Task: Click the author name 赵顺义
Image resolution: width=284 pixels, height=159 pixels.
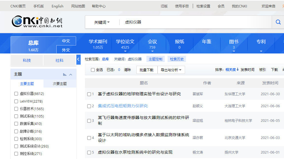Action: tap(198, 106)
